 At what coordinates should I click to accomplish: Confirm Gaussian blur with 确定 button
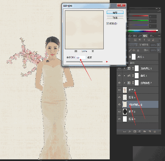115,12
